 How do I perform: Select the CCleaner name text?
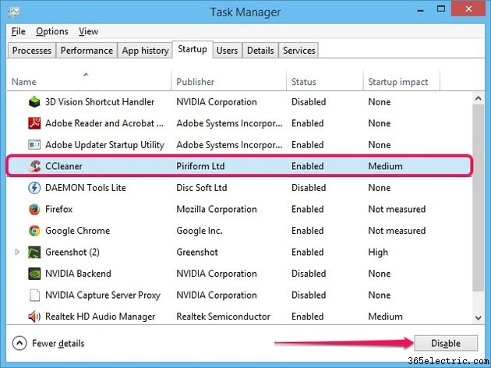64,166
